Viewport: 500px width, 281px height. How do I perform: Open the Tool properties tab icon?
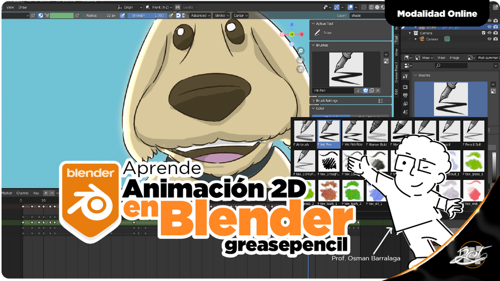(x=405, y=76)
